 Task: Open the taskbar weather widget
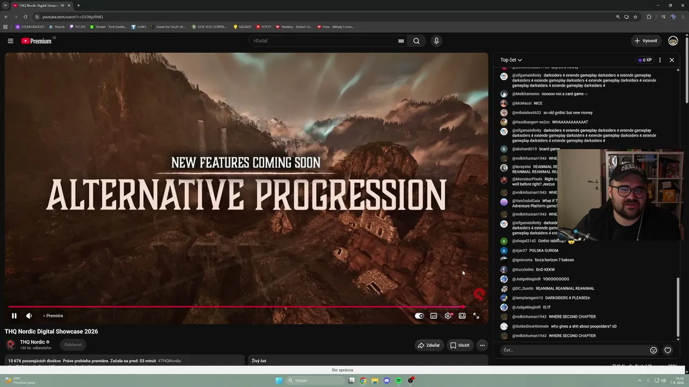[19, 381]
